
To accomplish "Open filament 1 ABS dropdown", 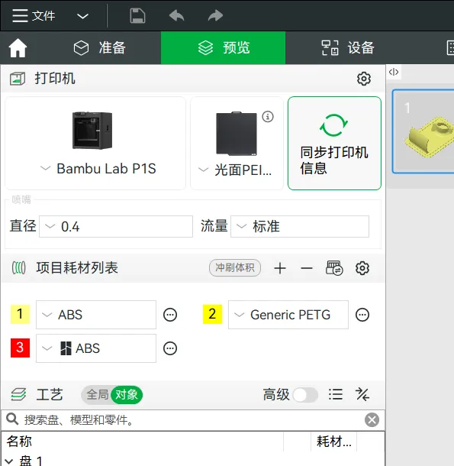I will point(96,315).
